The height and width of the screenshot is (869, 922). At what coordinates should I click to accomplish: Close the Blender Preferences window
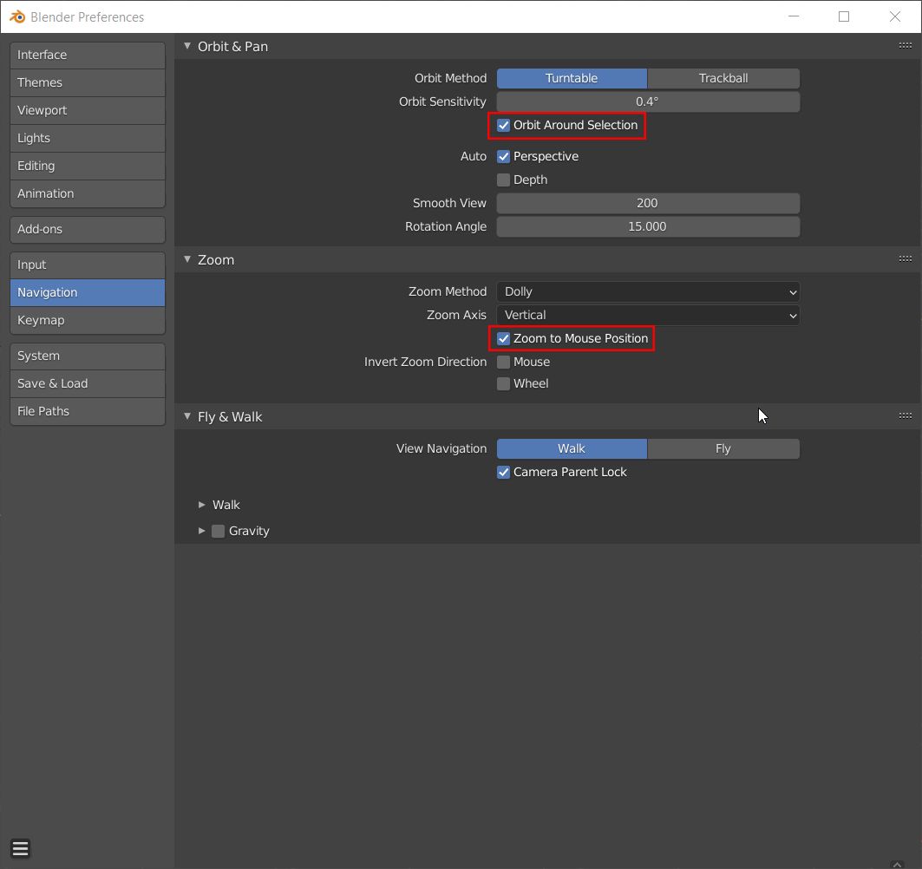pyautogui.click(x=895, y=16)
